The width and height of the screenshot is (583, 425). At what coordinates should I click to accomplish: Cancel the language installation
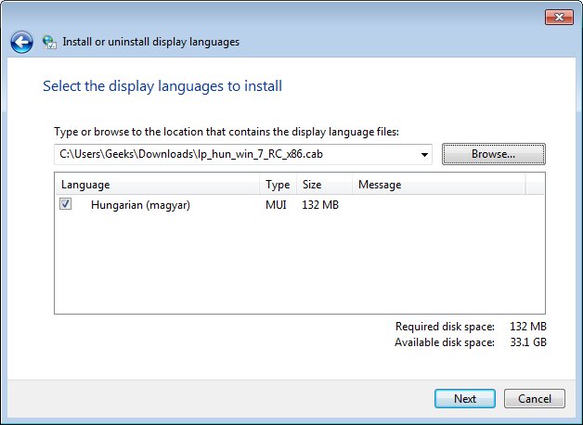point(535,399)
